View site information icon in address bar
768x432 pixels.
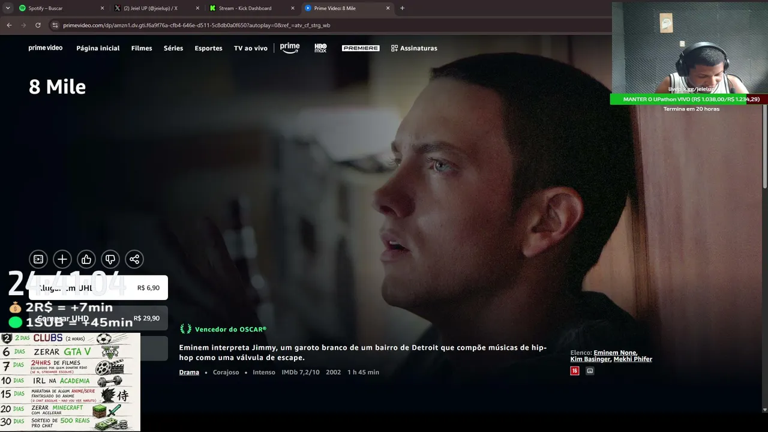[55, 25]
